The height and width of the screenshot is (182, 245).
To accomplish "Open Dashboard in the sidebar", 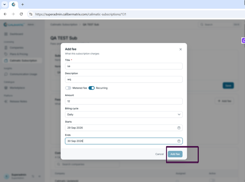I will tap(23, 34).
